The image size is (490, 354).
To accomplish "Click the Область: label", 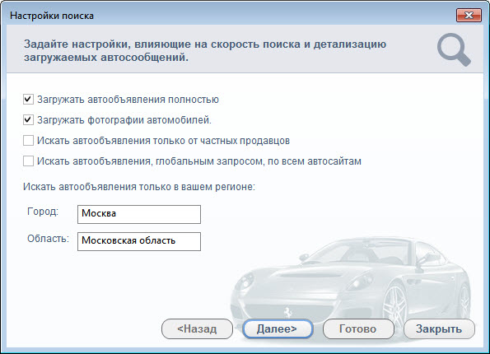I will [x=48, y=239].
